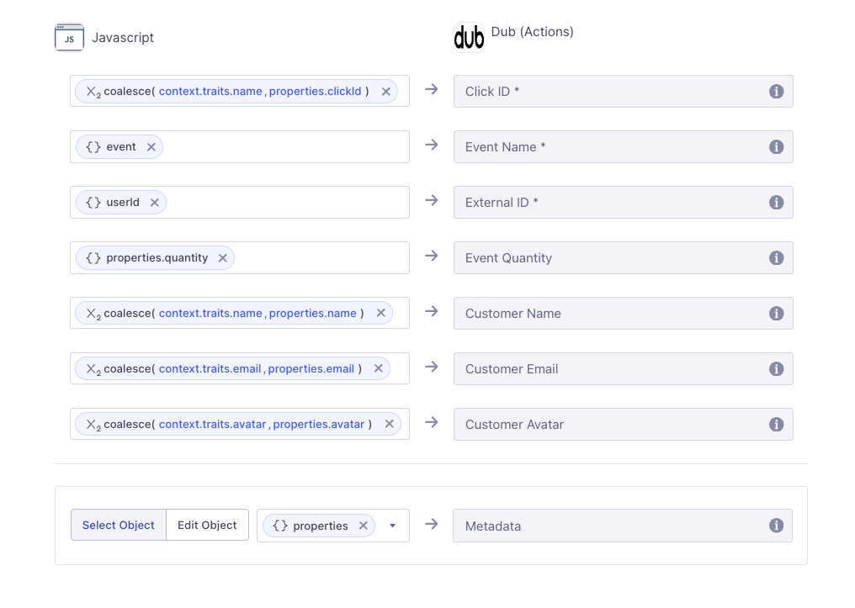View info for the Event Quantity field

click(776, 257)
